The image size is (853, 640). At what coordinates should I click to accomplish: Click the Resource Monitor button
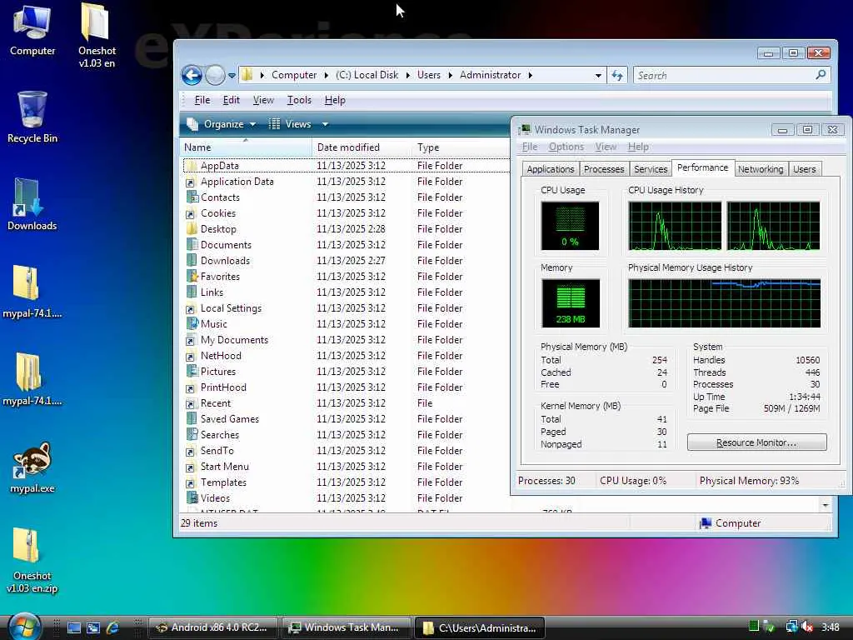coord(756,442)
